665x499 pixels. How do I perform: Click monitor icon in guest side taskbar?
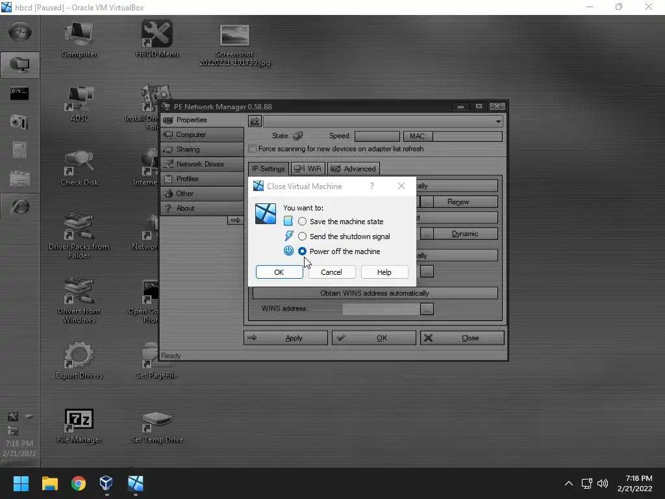click(x=20, y=65)
